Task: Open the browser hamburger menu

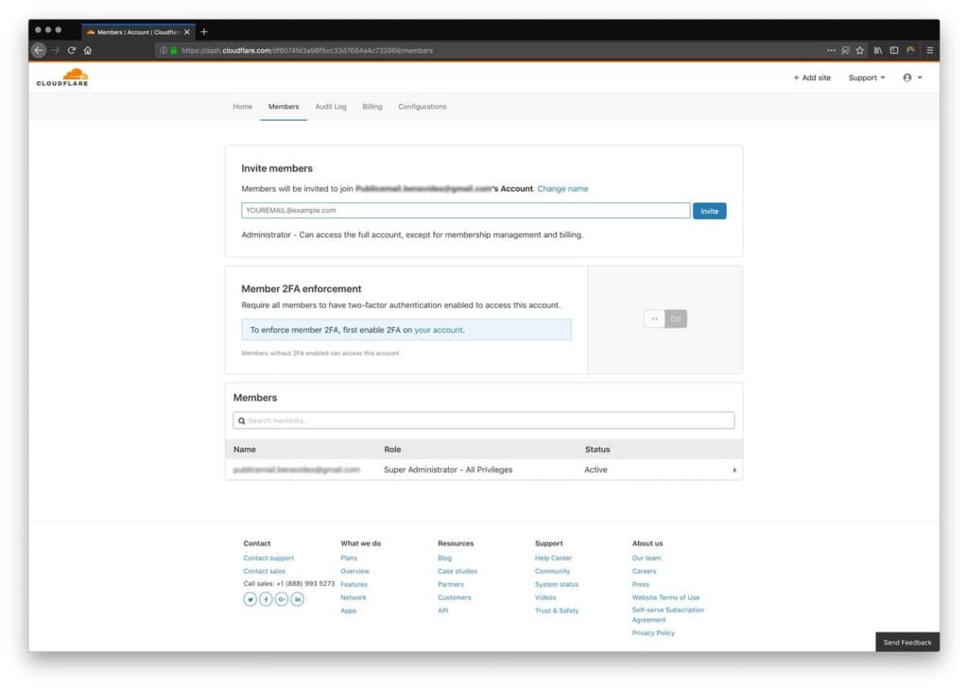Action: (930, 50)
